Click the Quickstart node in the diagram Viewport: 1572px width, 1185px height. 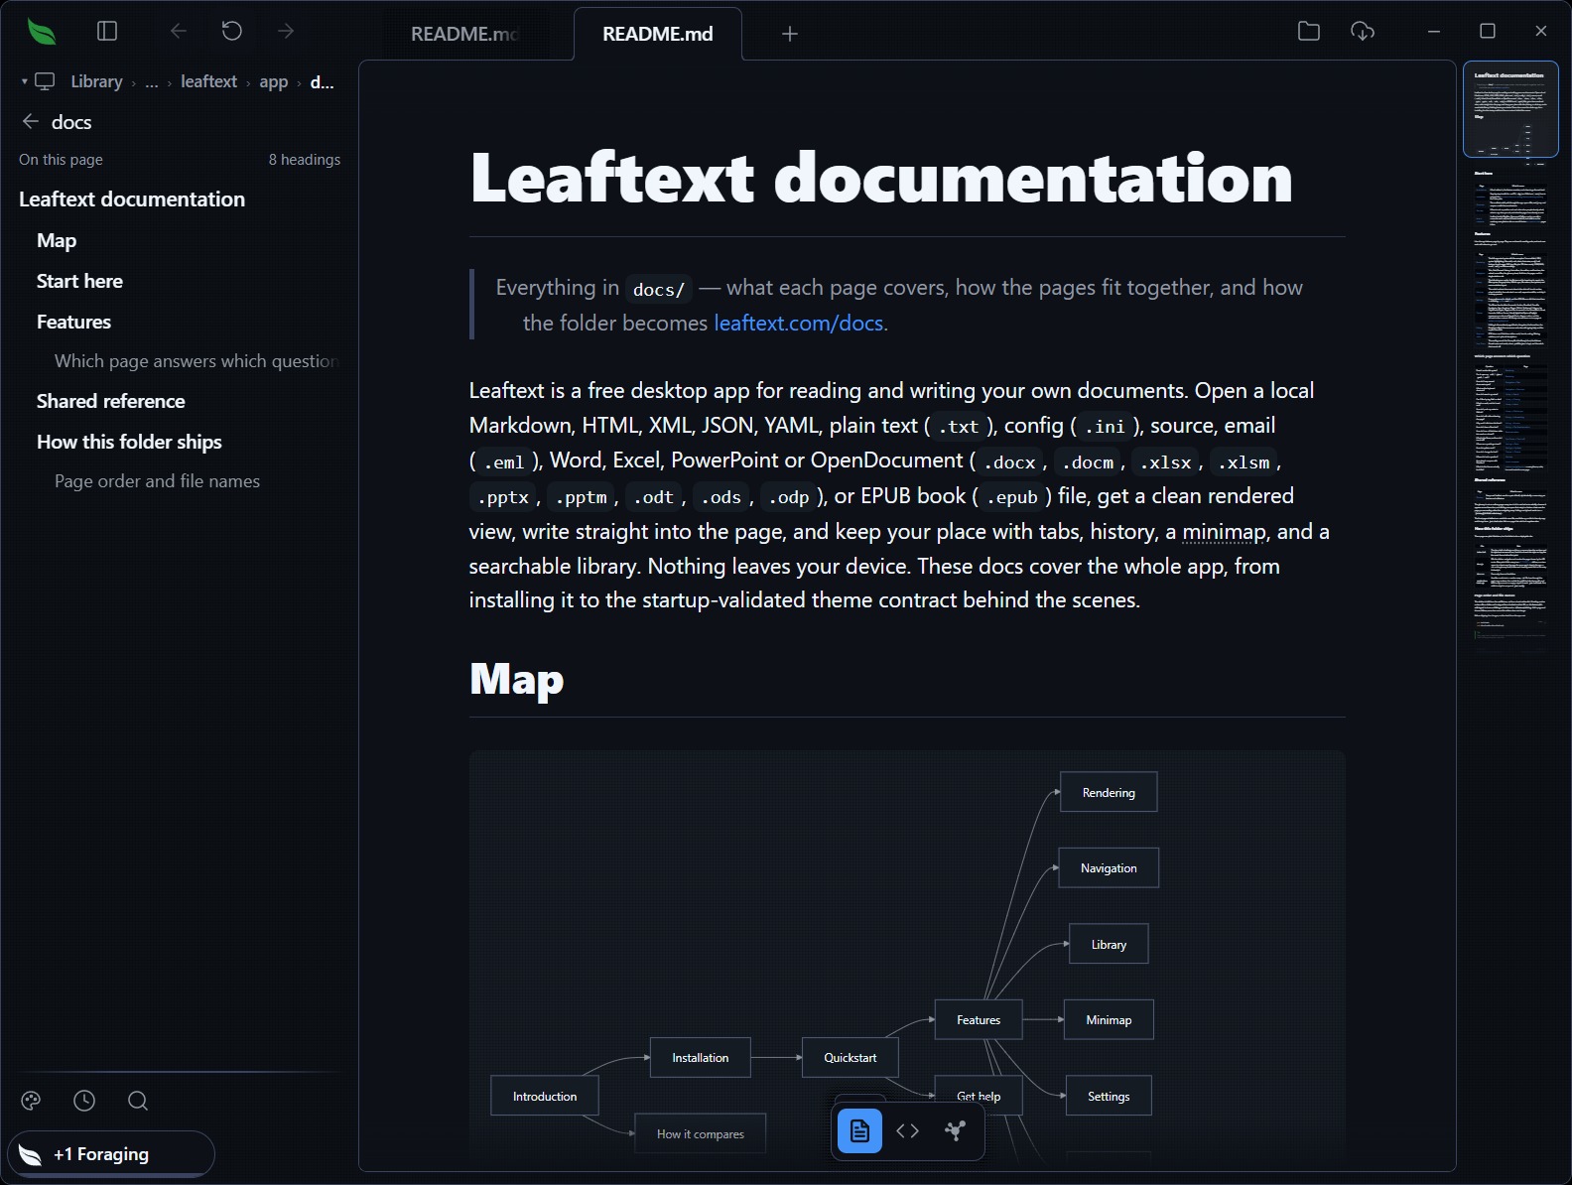click(x=851, y=1058)
